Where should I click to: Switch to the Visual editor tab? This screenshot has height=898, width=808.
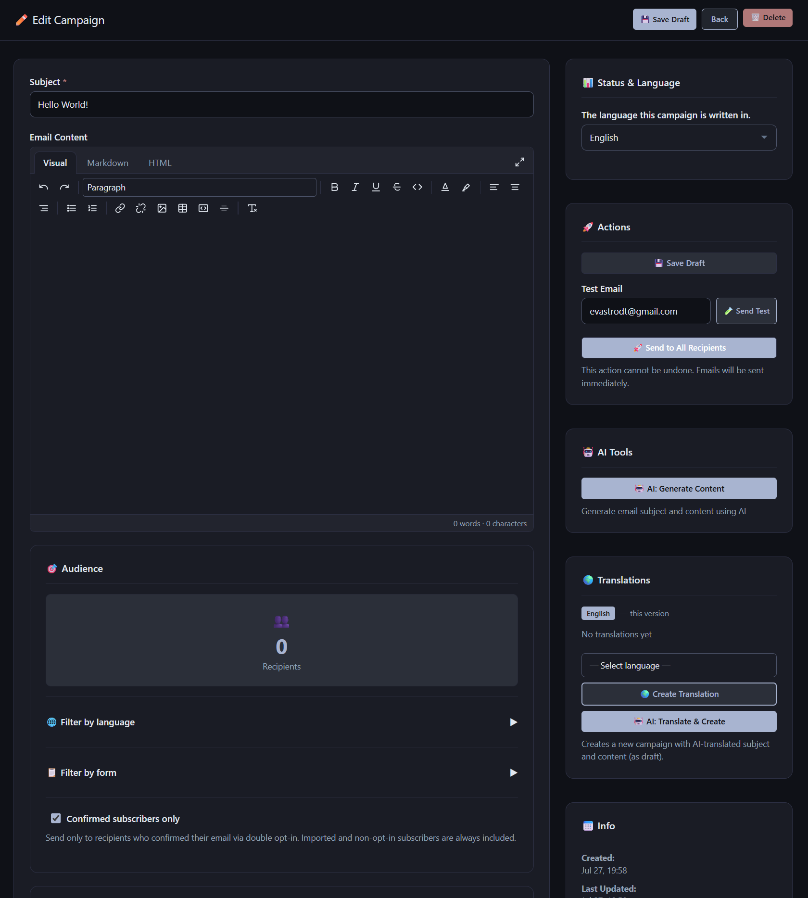tap(55, 163)
